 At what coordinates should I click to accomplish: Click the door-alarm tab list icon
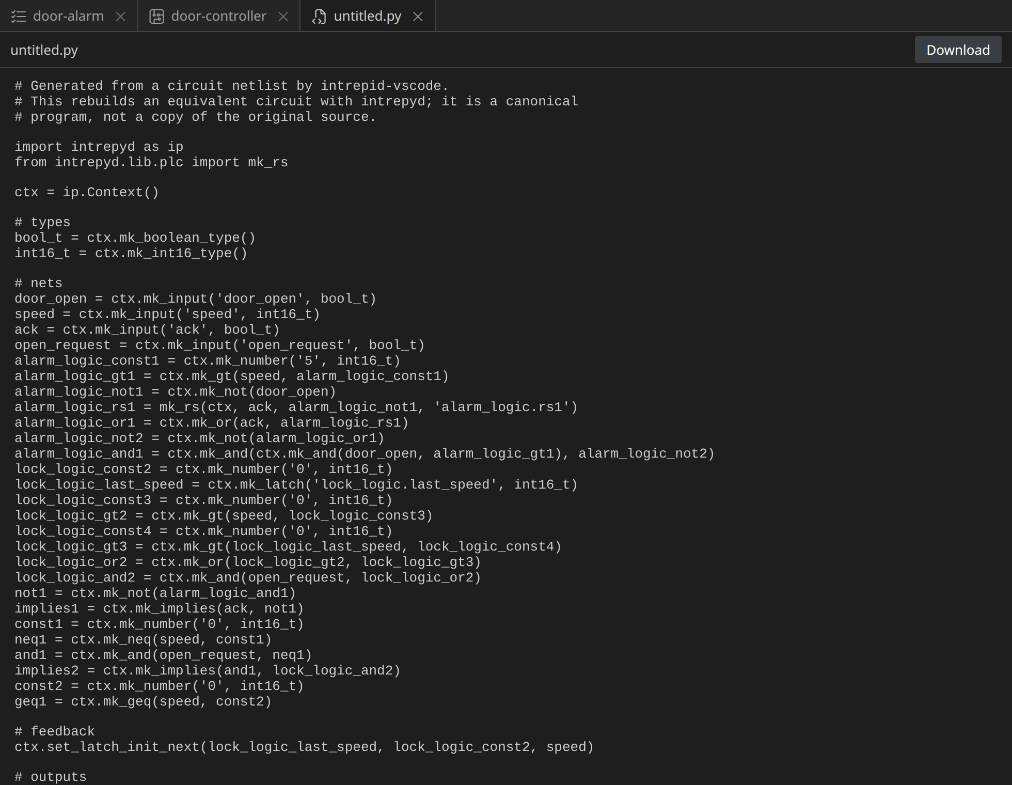click(x=19, y=17)
